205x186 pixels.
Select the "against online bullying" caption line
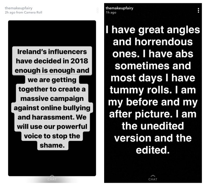[x=52, y=108]
